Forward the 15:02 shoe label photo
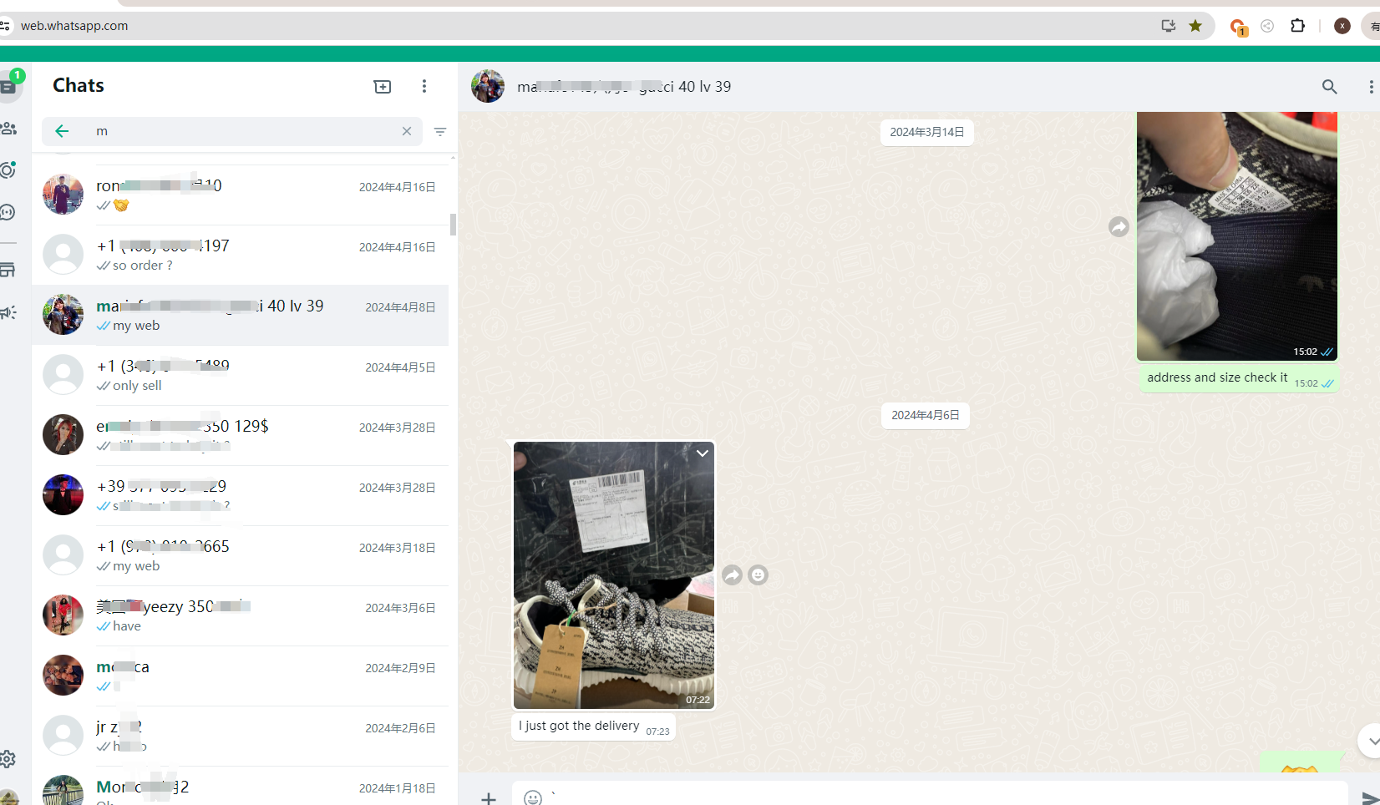This screenshot has width=1380, height=805. pos(1119,227)
